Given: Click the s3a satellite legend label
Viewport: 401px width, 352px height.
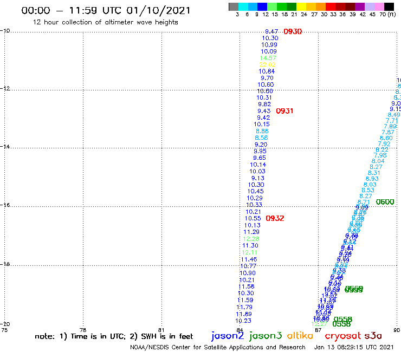Looking at the screenshot, I should pyautogui.click(x=373, y=336).
